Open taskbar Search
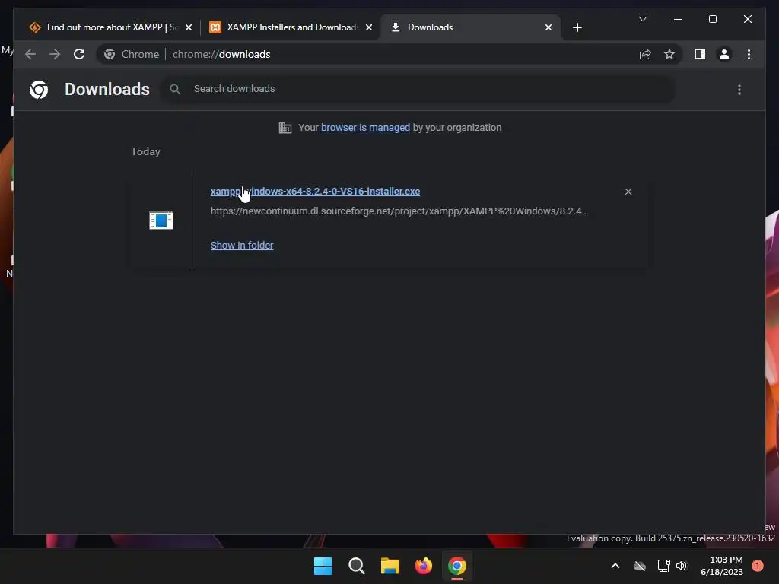The width and height of the screenshot is (779, 584). [356, 566]
